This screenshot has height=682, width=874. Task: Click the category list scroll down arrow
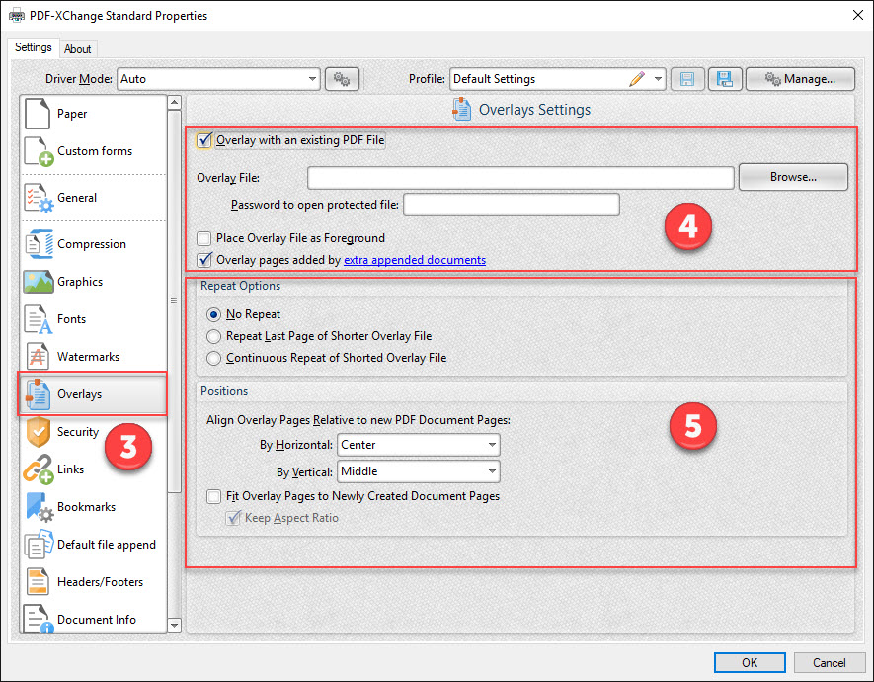coord(175,625)
